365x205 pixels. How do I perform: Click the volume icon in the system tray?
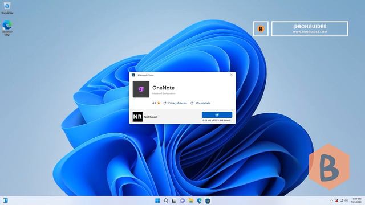click(x=346, y=200)
